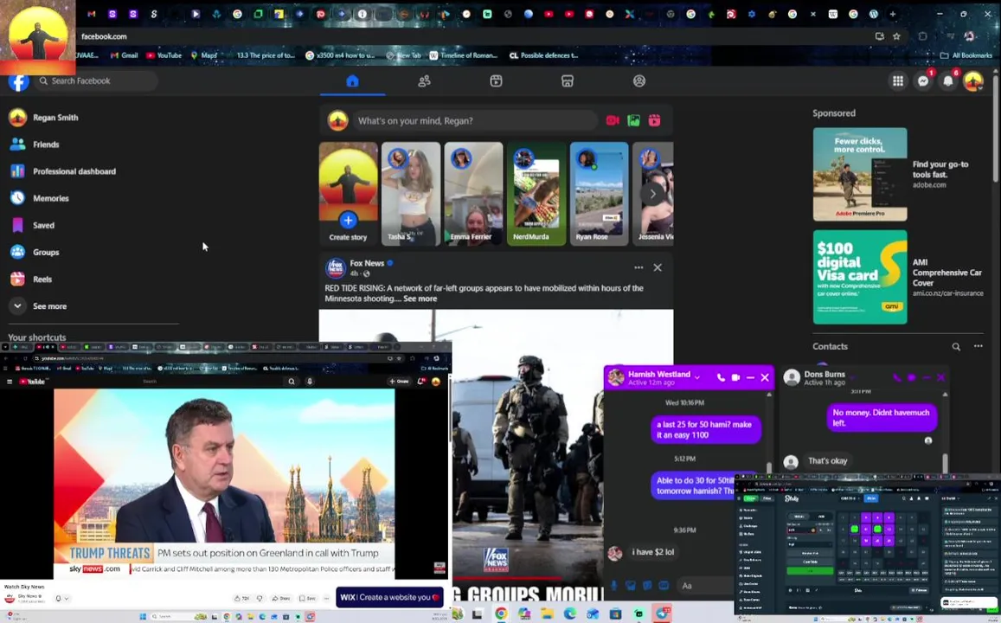
Task: View Tasha S's story
Action: click(x=410, y=194)
